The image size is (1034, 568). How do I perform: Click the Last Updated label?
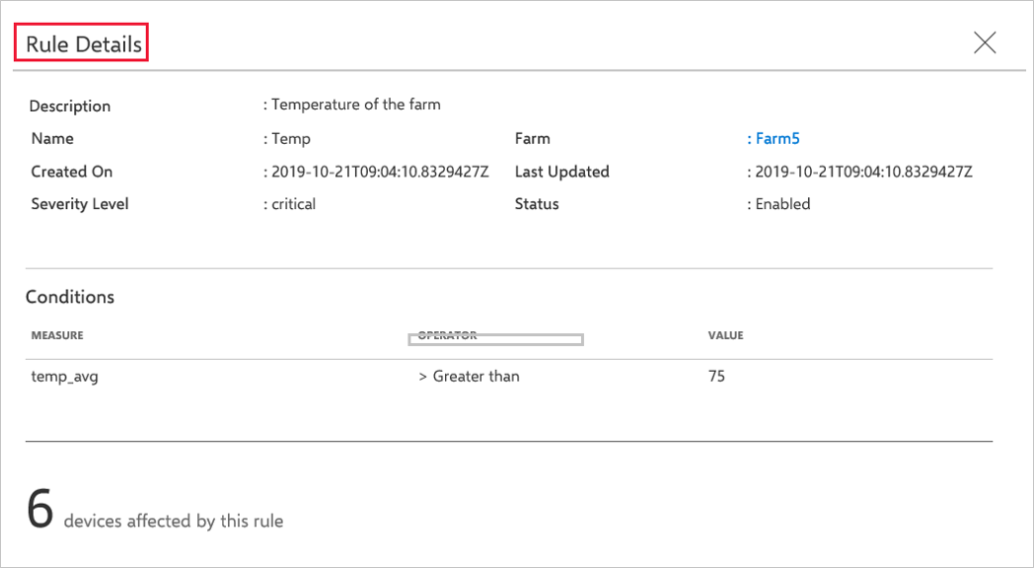pyautogui.click(x=561, y=172)
